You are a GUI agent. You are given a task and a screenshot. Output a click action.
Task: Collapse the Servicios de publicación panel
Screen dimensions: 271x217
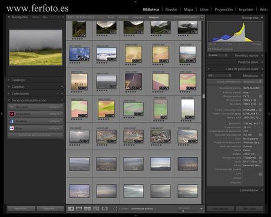9,100
